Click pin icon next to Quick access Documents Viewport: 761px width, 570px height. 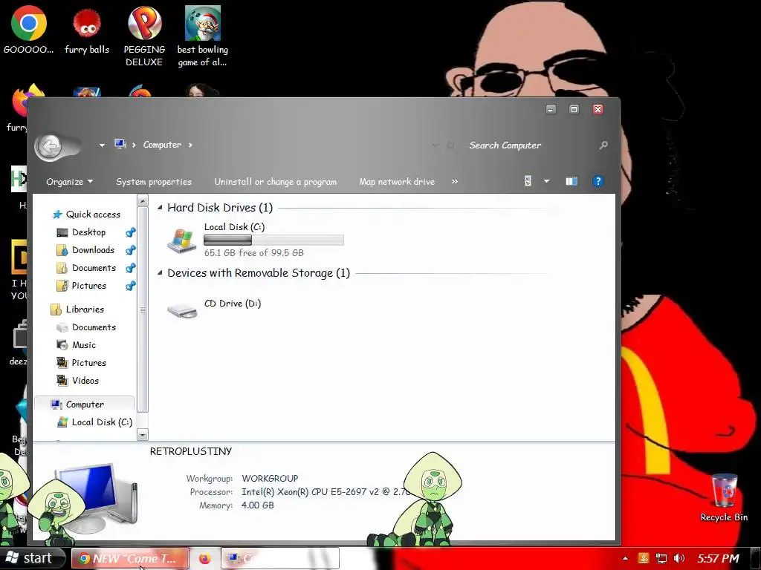coord(130,268)
